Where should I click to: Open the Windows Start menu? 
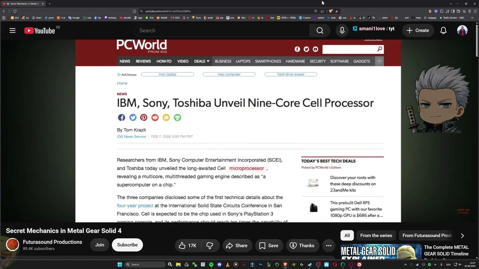(x=120, y=265)
